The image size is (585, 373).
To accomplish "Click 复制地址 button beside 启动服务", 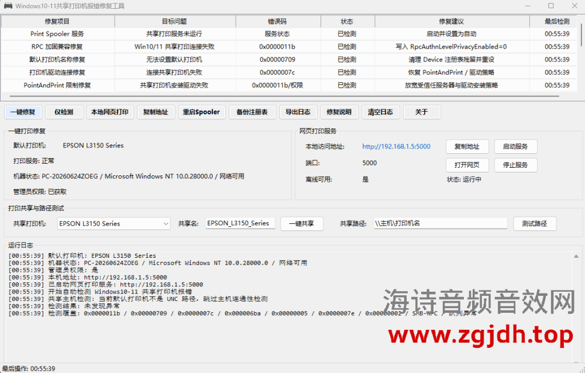I will tap(467, 147).
